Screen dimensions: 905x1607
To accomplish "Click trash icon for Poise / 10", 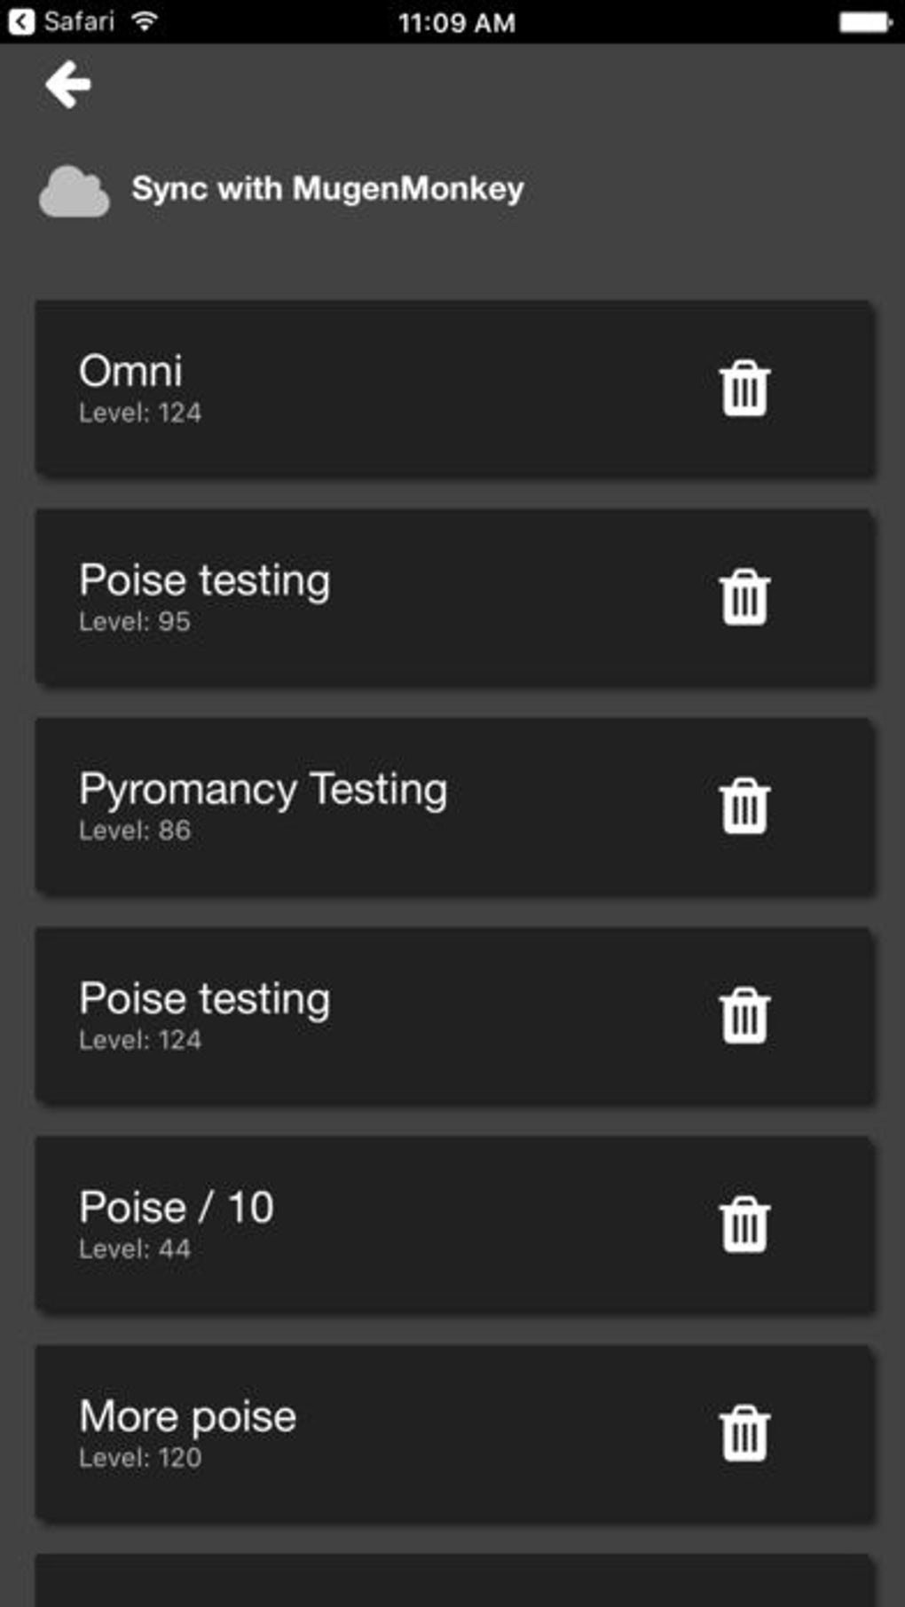I will [x=744, y=1225].
